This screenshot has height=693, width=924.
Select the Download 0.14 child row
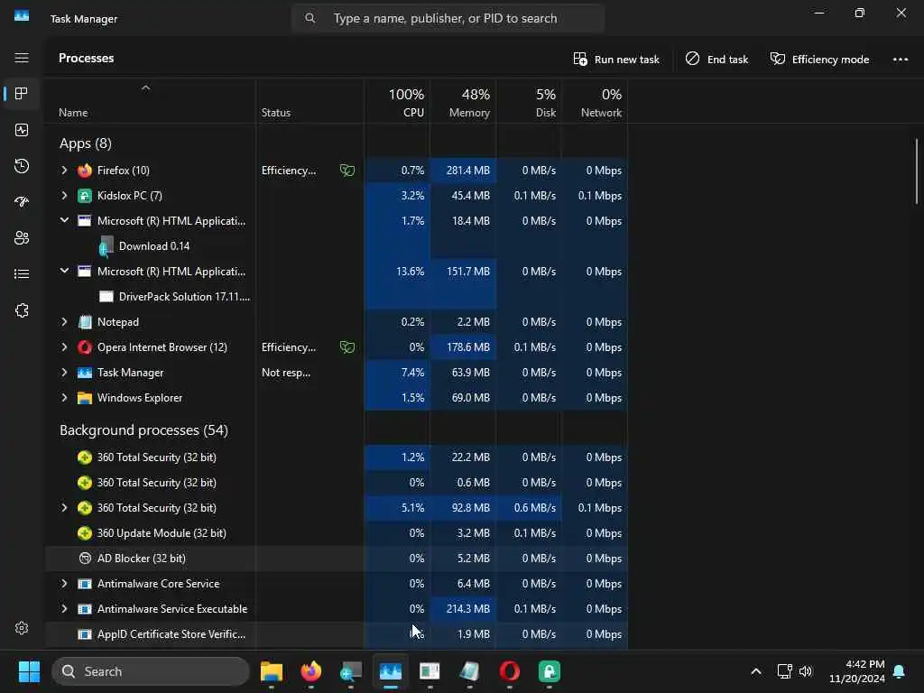click(336, 245)
